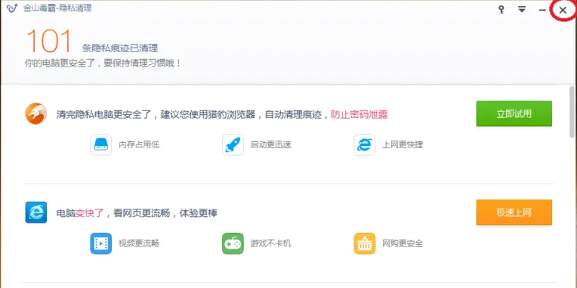This screenshot has height=288, width=577.
Task: Click the blue Internet Explorer icon beside 电脑变快了
Action: pos(36,212)
